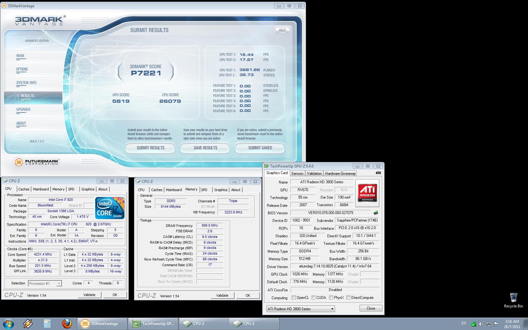Click the Futuremark Corporation logo
528x330 pixels.
37,162
